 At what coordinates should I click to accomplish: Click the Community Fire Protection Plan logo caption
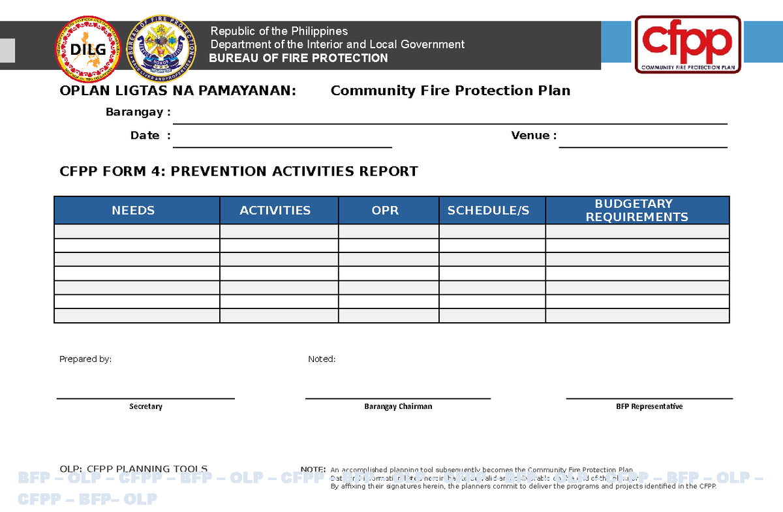pyautogui.click(x=688, y=67)
